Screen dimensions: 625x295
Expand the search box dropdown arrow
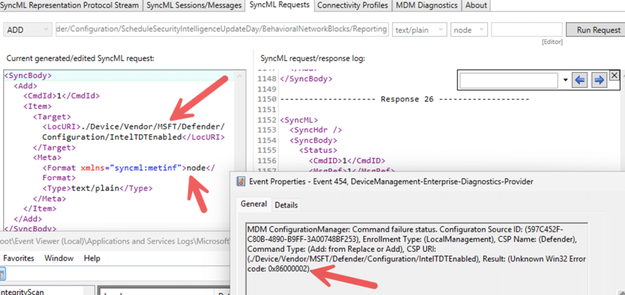[x=566, y=80]
